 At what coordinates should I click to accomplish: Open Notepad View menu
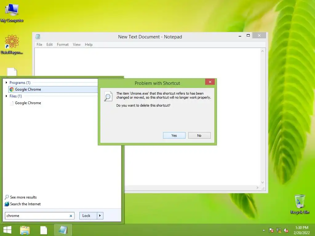[x=77, y=45]
